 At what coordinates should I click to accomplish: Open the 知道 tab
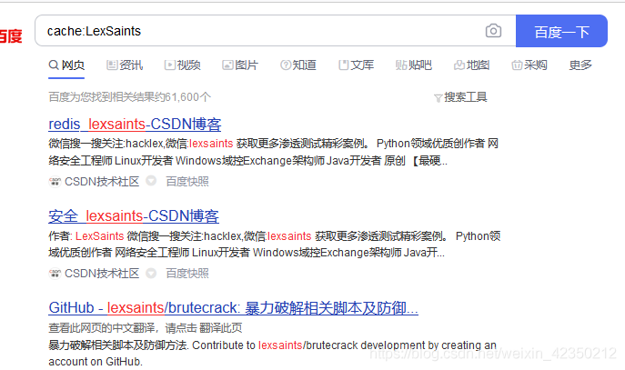(x=298, y=65)
